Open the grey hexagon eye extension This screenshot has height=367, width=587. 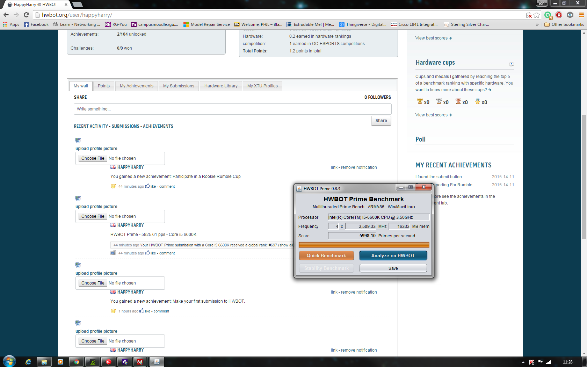click(570, 15)
